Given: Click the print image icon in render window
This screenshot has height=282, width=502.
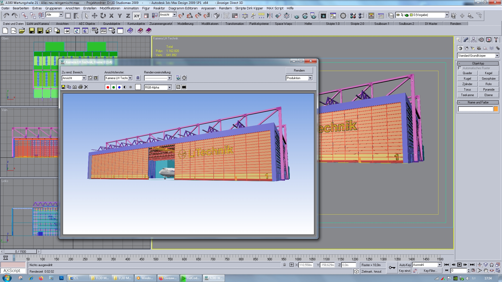Looking at the screenshot, I should 81,87.
